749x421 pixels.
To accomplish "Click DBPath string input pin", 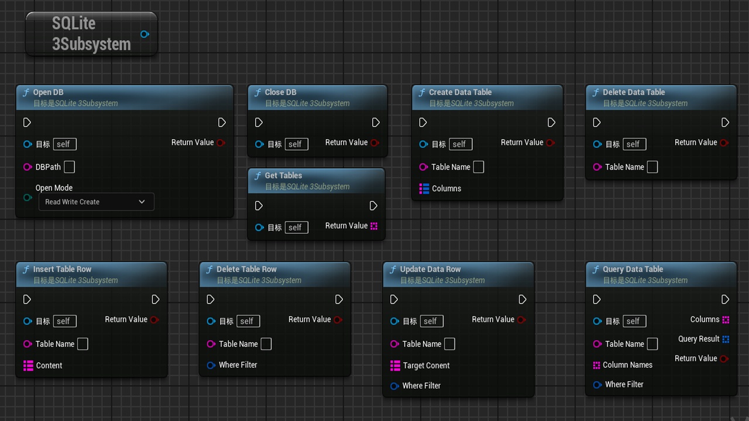I will tap(28, 167).
